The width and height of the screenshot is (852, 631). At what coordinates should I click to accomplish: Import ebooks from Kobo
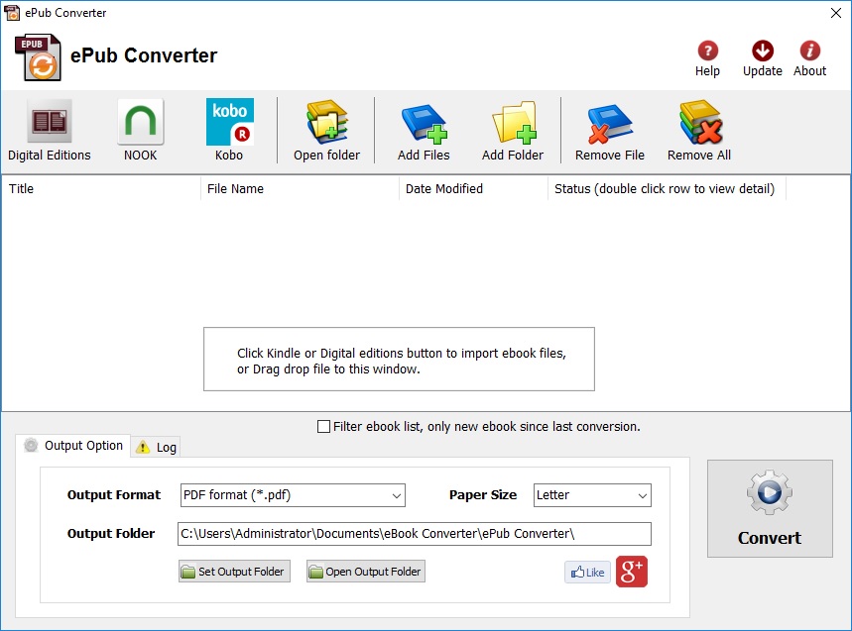pyautogui.click(x=229, y=131)
